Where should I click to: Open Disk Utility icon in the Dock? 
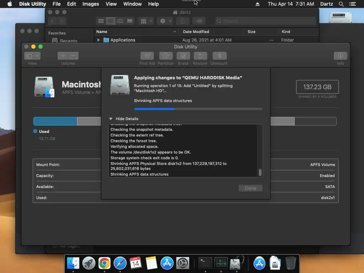(x=236, y=263)
